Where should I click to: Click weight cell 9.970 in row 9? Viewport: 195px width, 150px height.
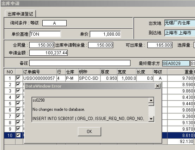coord(181,129)
